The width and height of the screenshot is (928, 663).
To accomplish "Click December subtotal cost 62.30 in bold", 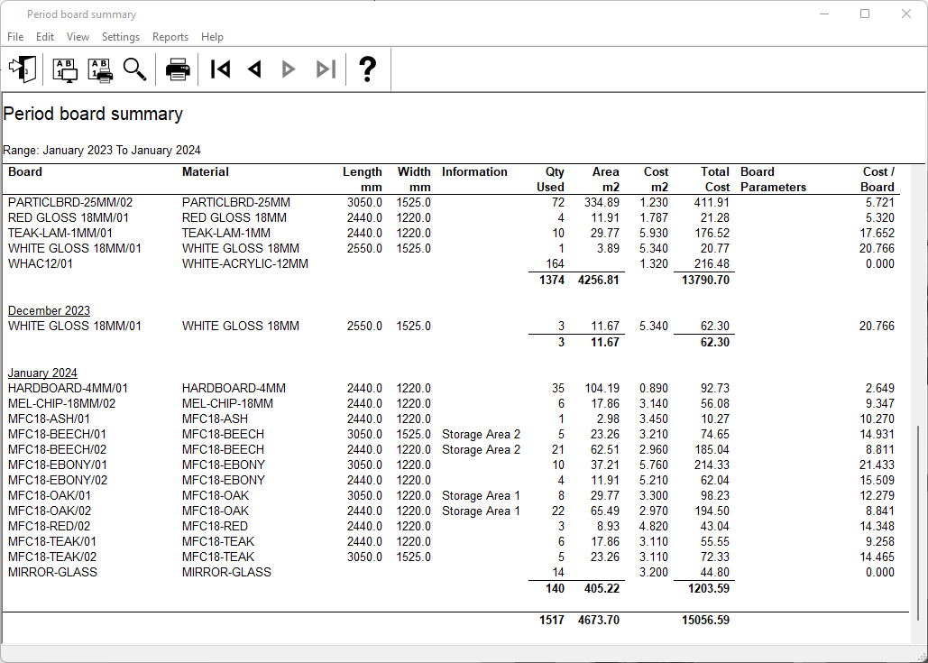I will tap(715, 342).
